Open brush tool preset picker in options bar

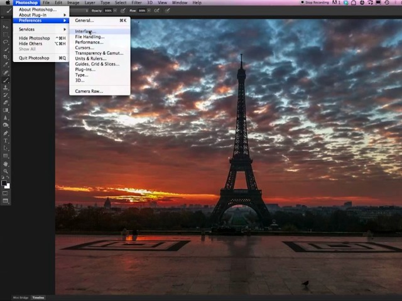9,11
